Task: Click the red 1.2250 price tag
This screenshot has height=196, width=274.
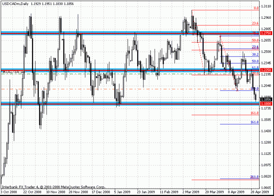Action: coord(266,70)
